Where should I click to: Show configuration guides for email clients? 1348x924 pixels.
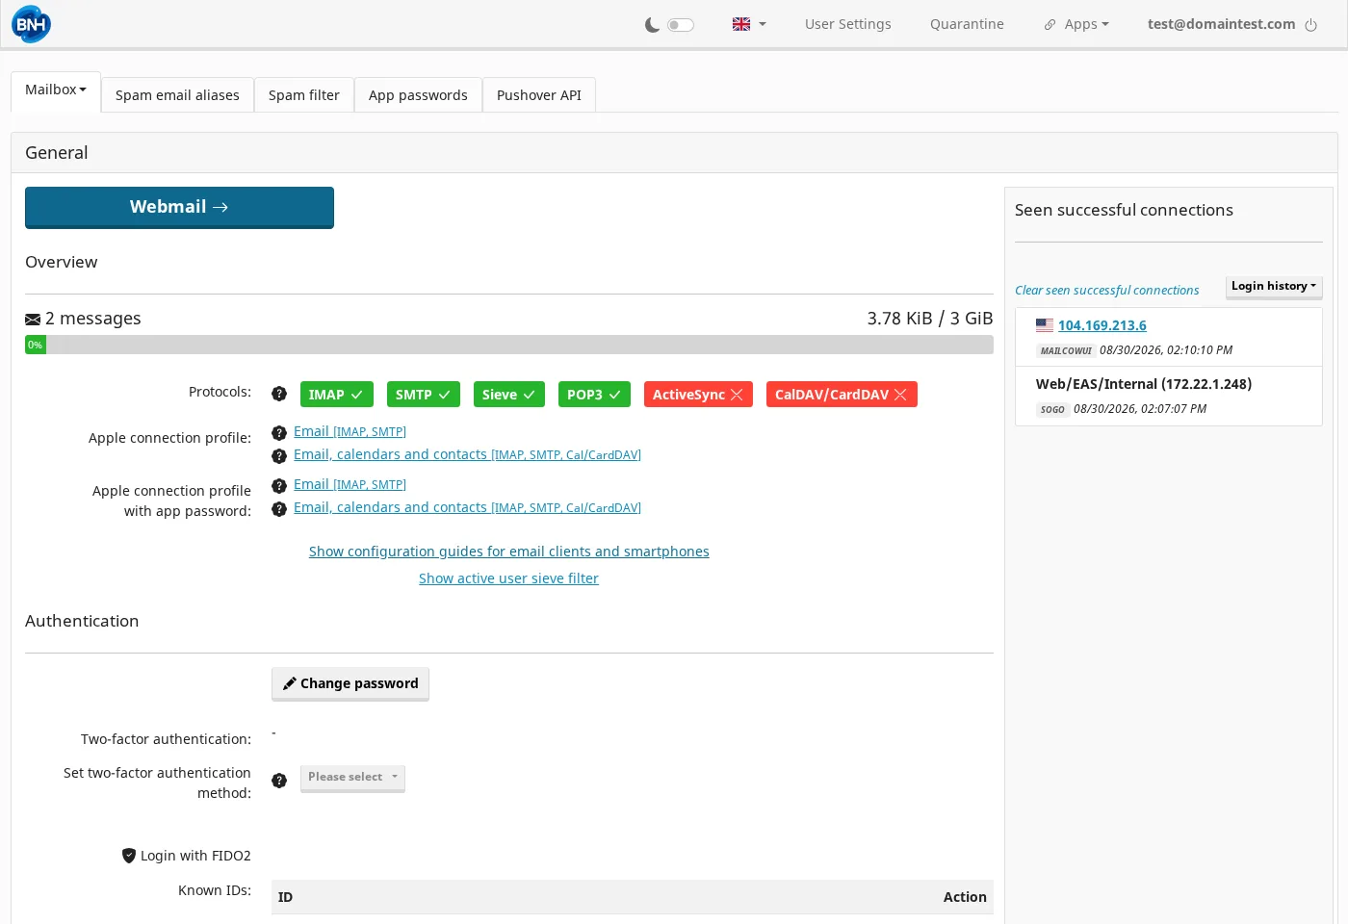point(509,552)
